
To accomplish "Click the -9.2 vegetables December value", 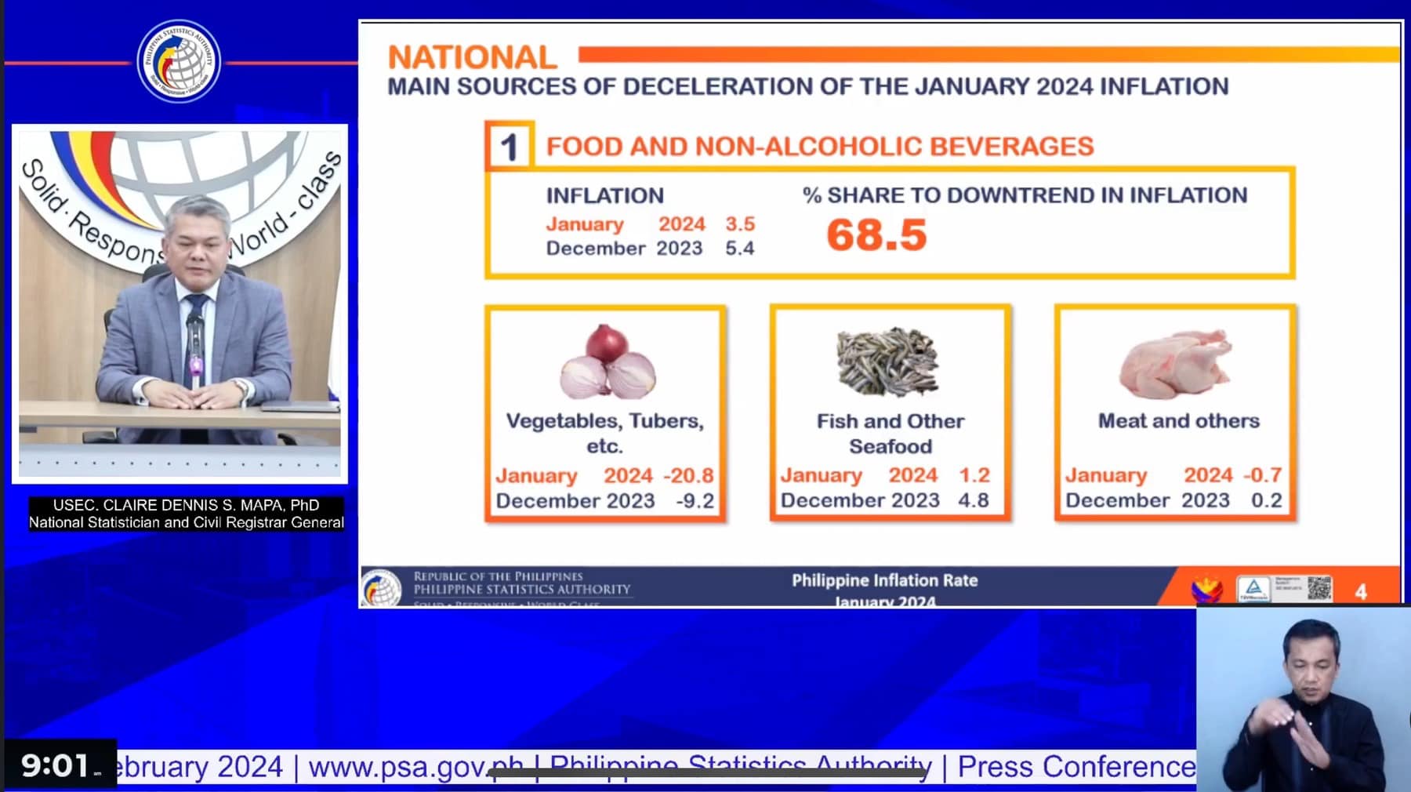I will pos(695,500).
